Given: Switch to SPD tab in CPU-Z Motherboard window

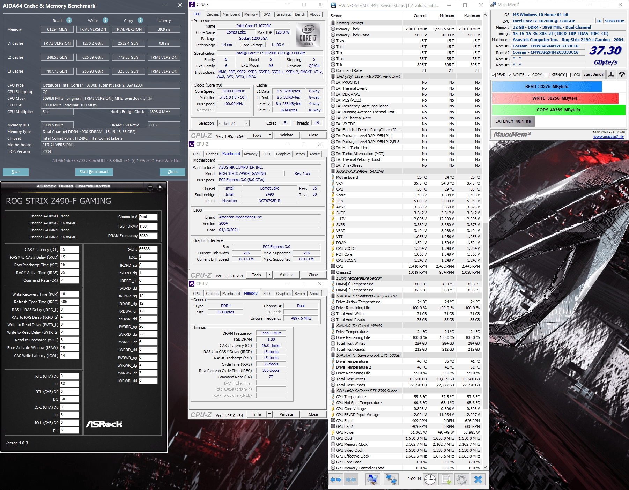Looking at the screenshot, I should click(x=267, y=154).
